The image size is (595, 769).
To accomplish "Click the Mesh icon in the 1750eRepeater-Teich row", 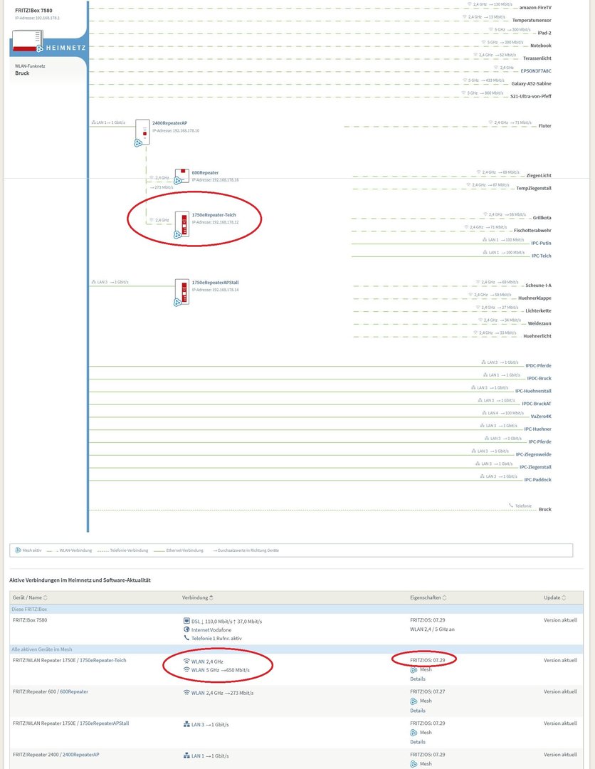I will tap(414, 669).
